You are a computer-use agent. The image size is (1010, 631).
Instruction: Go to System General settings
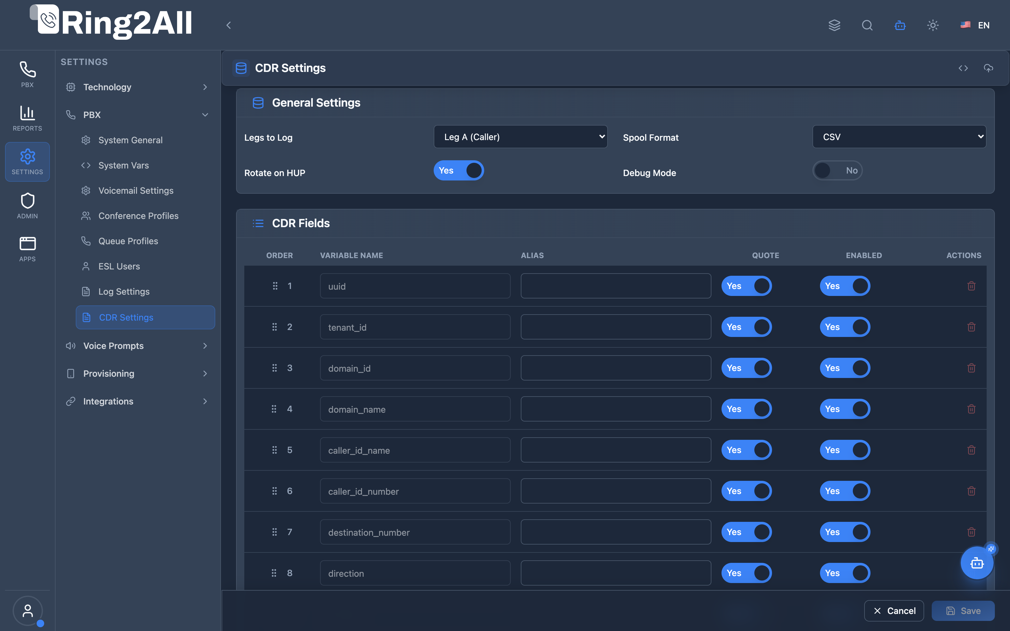point(145,140)
